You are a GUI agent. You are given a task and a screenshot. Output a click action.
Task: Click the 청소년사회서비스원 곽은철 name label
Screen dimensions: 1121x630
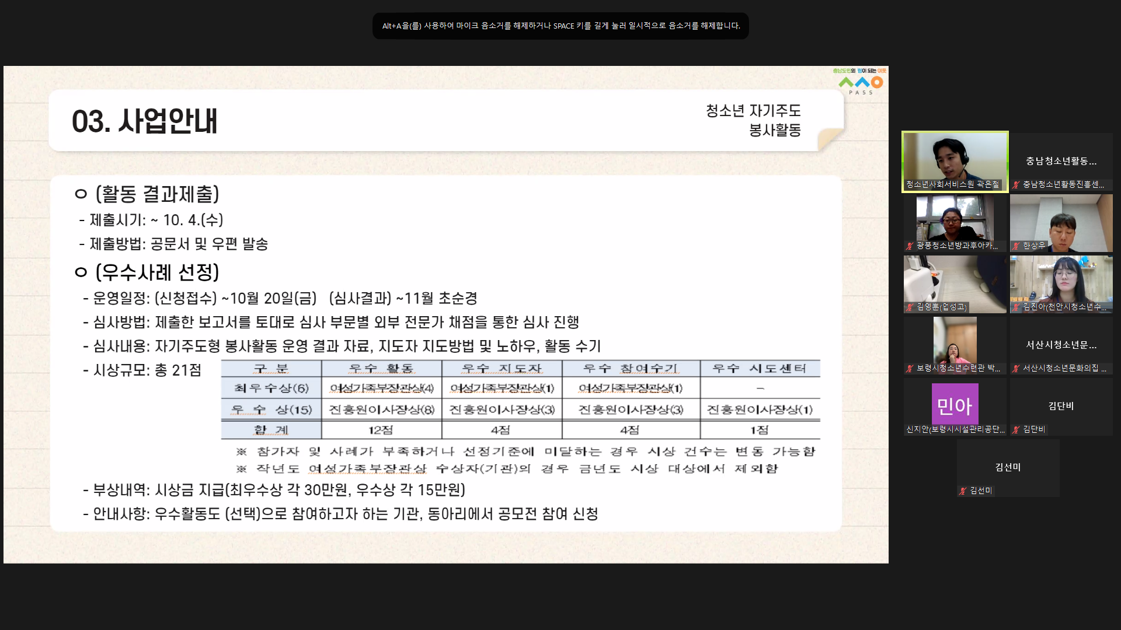952,184
